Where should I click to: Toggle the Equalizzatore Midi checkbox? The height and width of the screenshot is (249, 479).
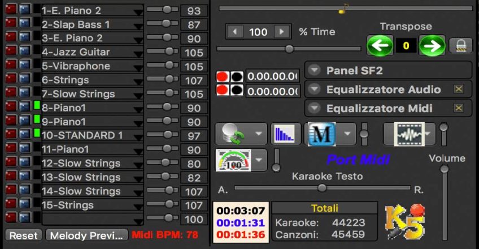(x=459, y=108)
